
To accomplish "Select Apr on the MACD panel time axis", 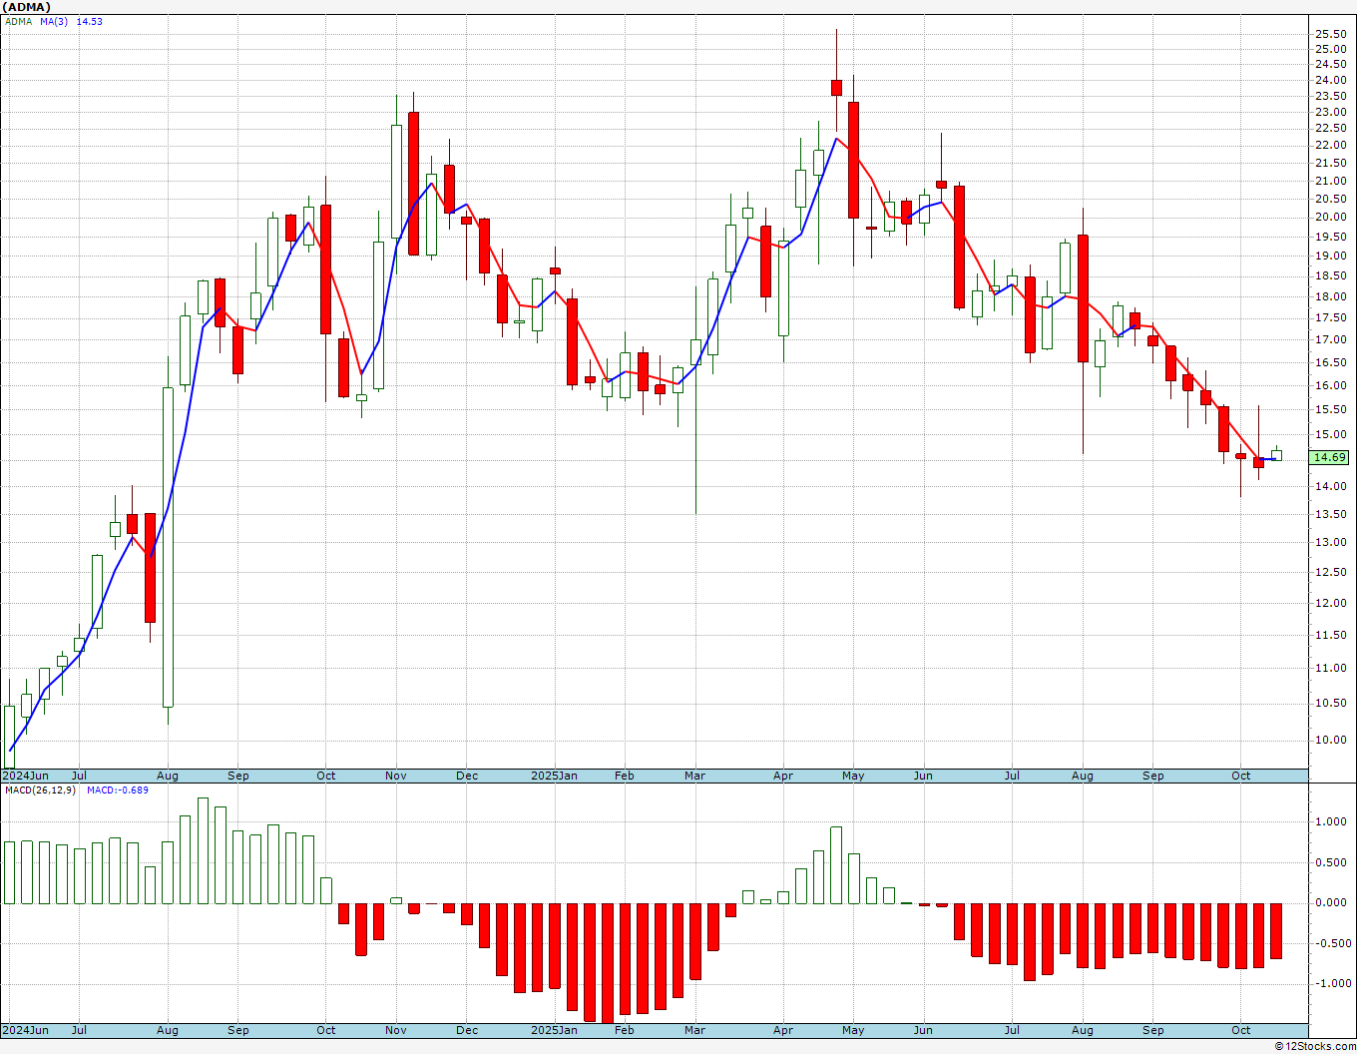I will 783,1030.
